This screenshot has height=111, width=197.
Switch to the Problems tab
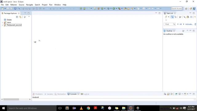(38, 94)
